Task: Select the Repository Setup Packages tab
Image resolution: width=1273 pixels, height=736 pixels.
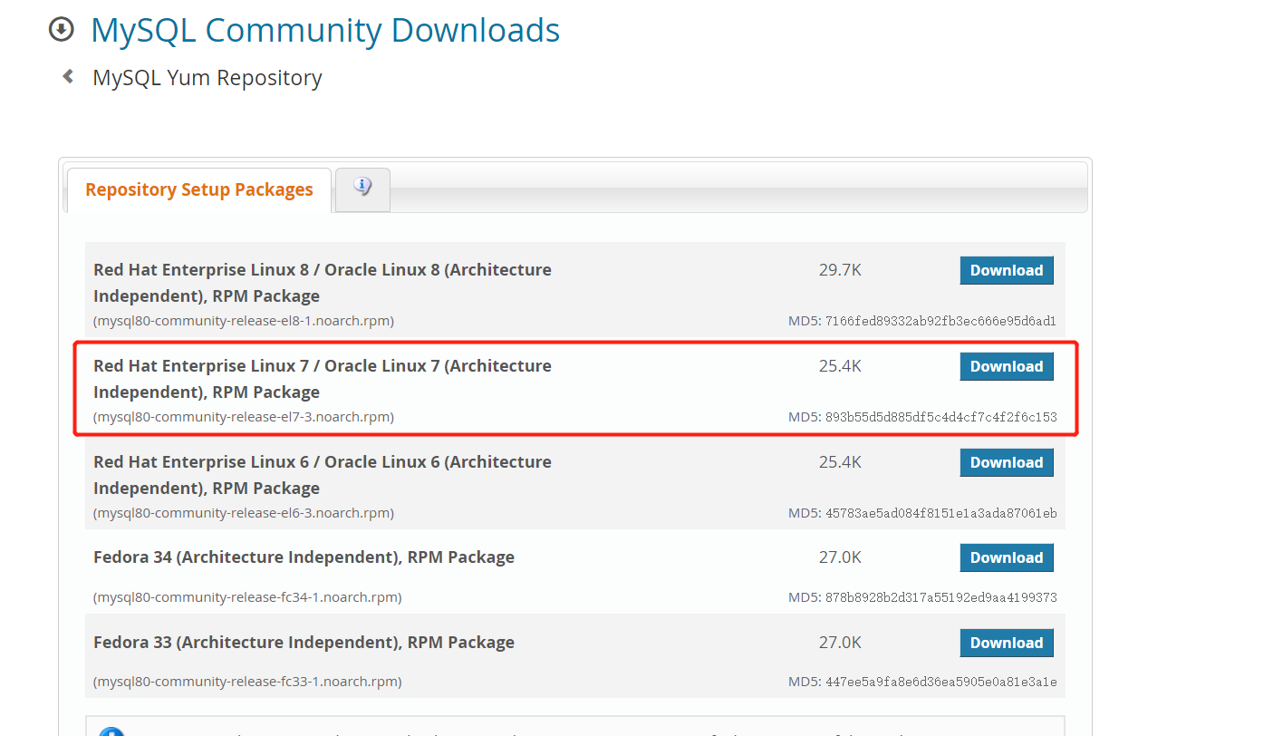Action: coord(199,189)
